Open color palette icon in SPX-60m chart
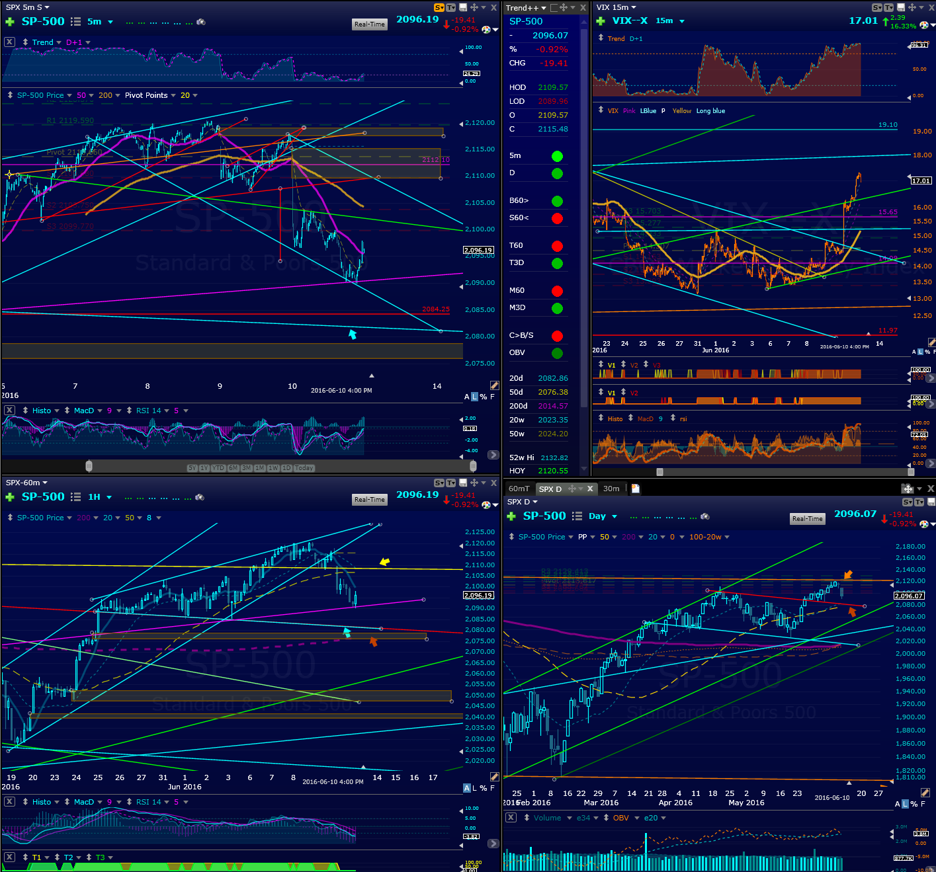Screen dimensions: 936x872 click(x=486, y=505)
